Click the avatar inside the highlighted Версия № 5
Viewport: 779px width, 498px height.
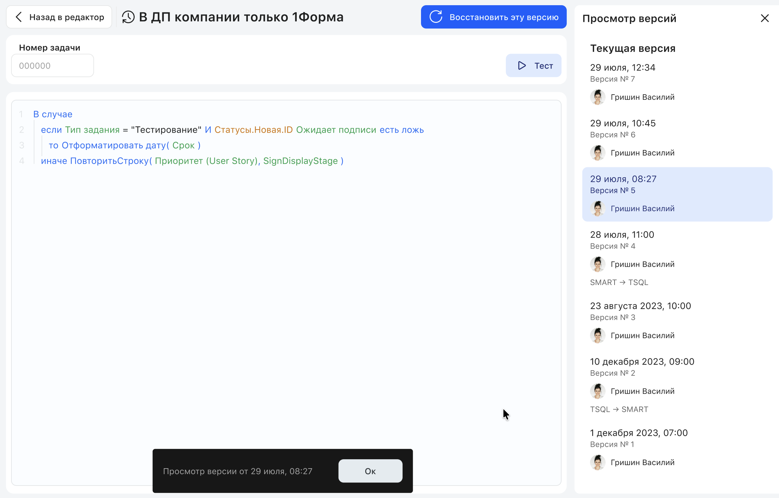click(598, 208)
